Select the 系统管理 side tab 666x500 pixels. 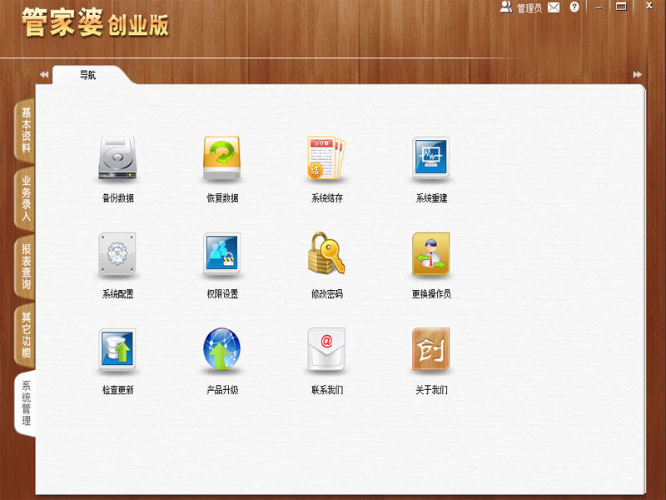(26, 403)
